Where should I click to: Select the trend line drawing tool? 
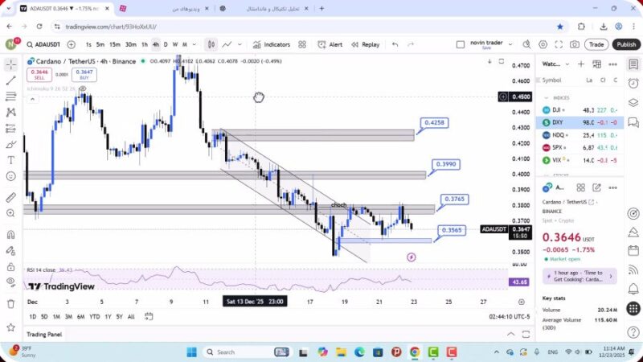point(11,80)
